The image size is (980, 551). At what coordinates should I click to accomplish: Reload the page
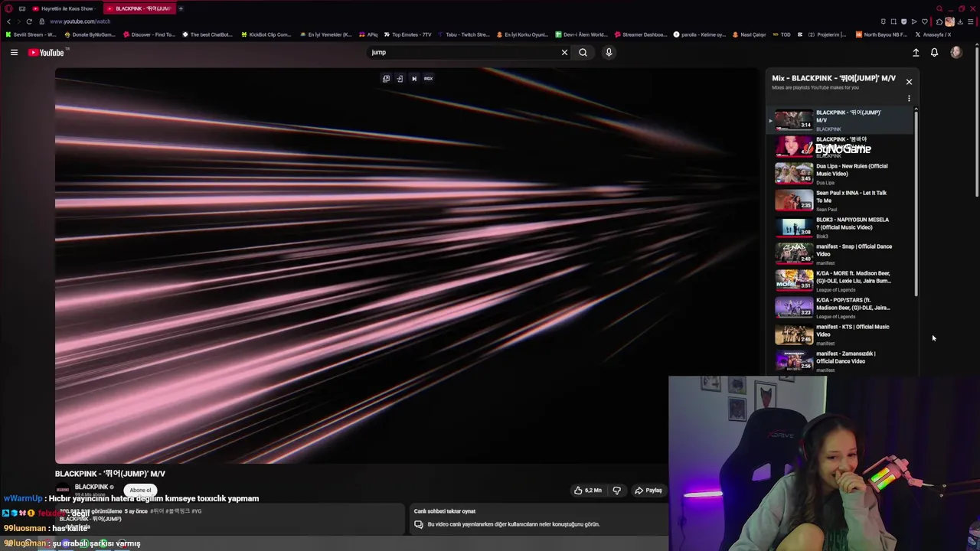pyautogui.click(x=29, y=21)
